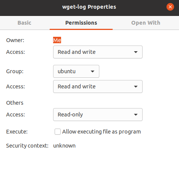
Task: Open Group's Read and write access combo box
Action: tap(98, 86)
